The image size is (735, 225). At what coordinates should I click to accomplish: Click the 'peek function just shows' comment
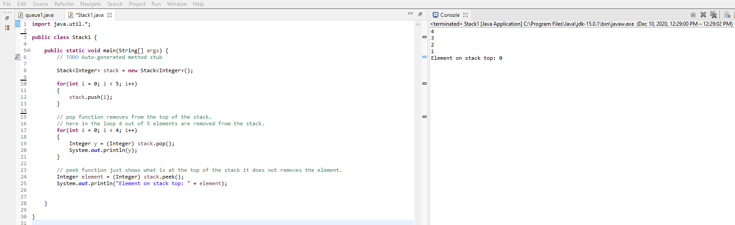[x=199, y=170]
